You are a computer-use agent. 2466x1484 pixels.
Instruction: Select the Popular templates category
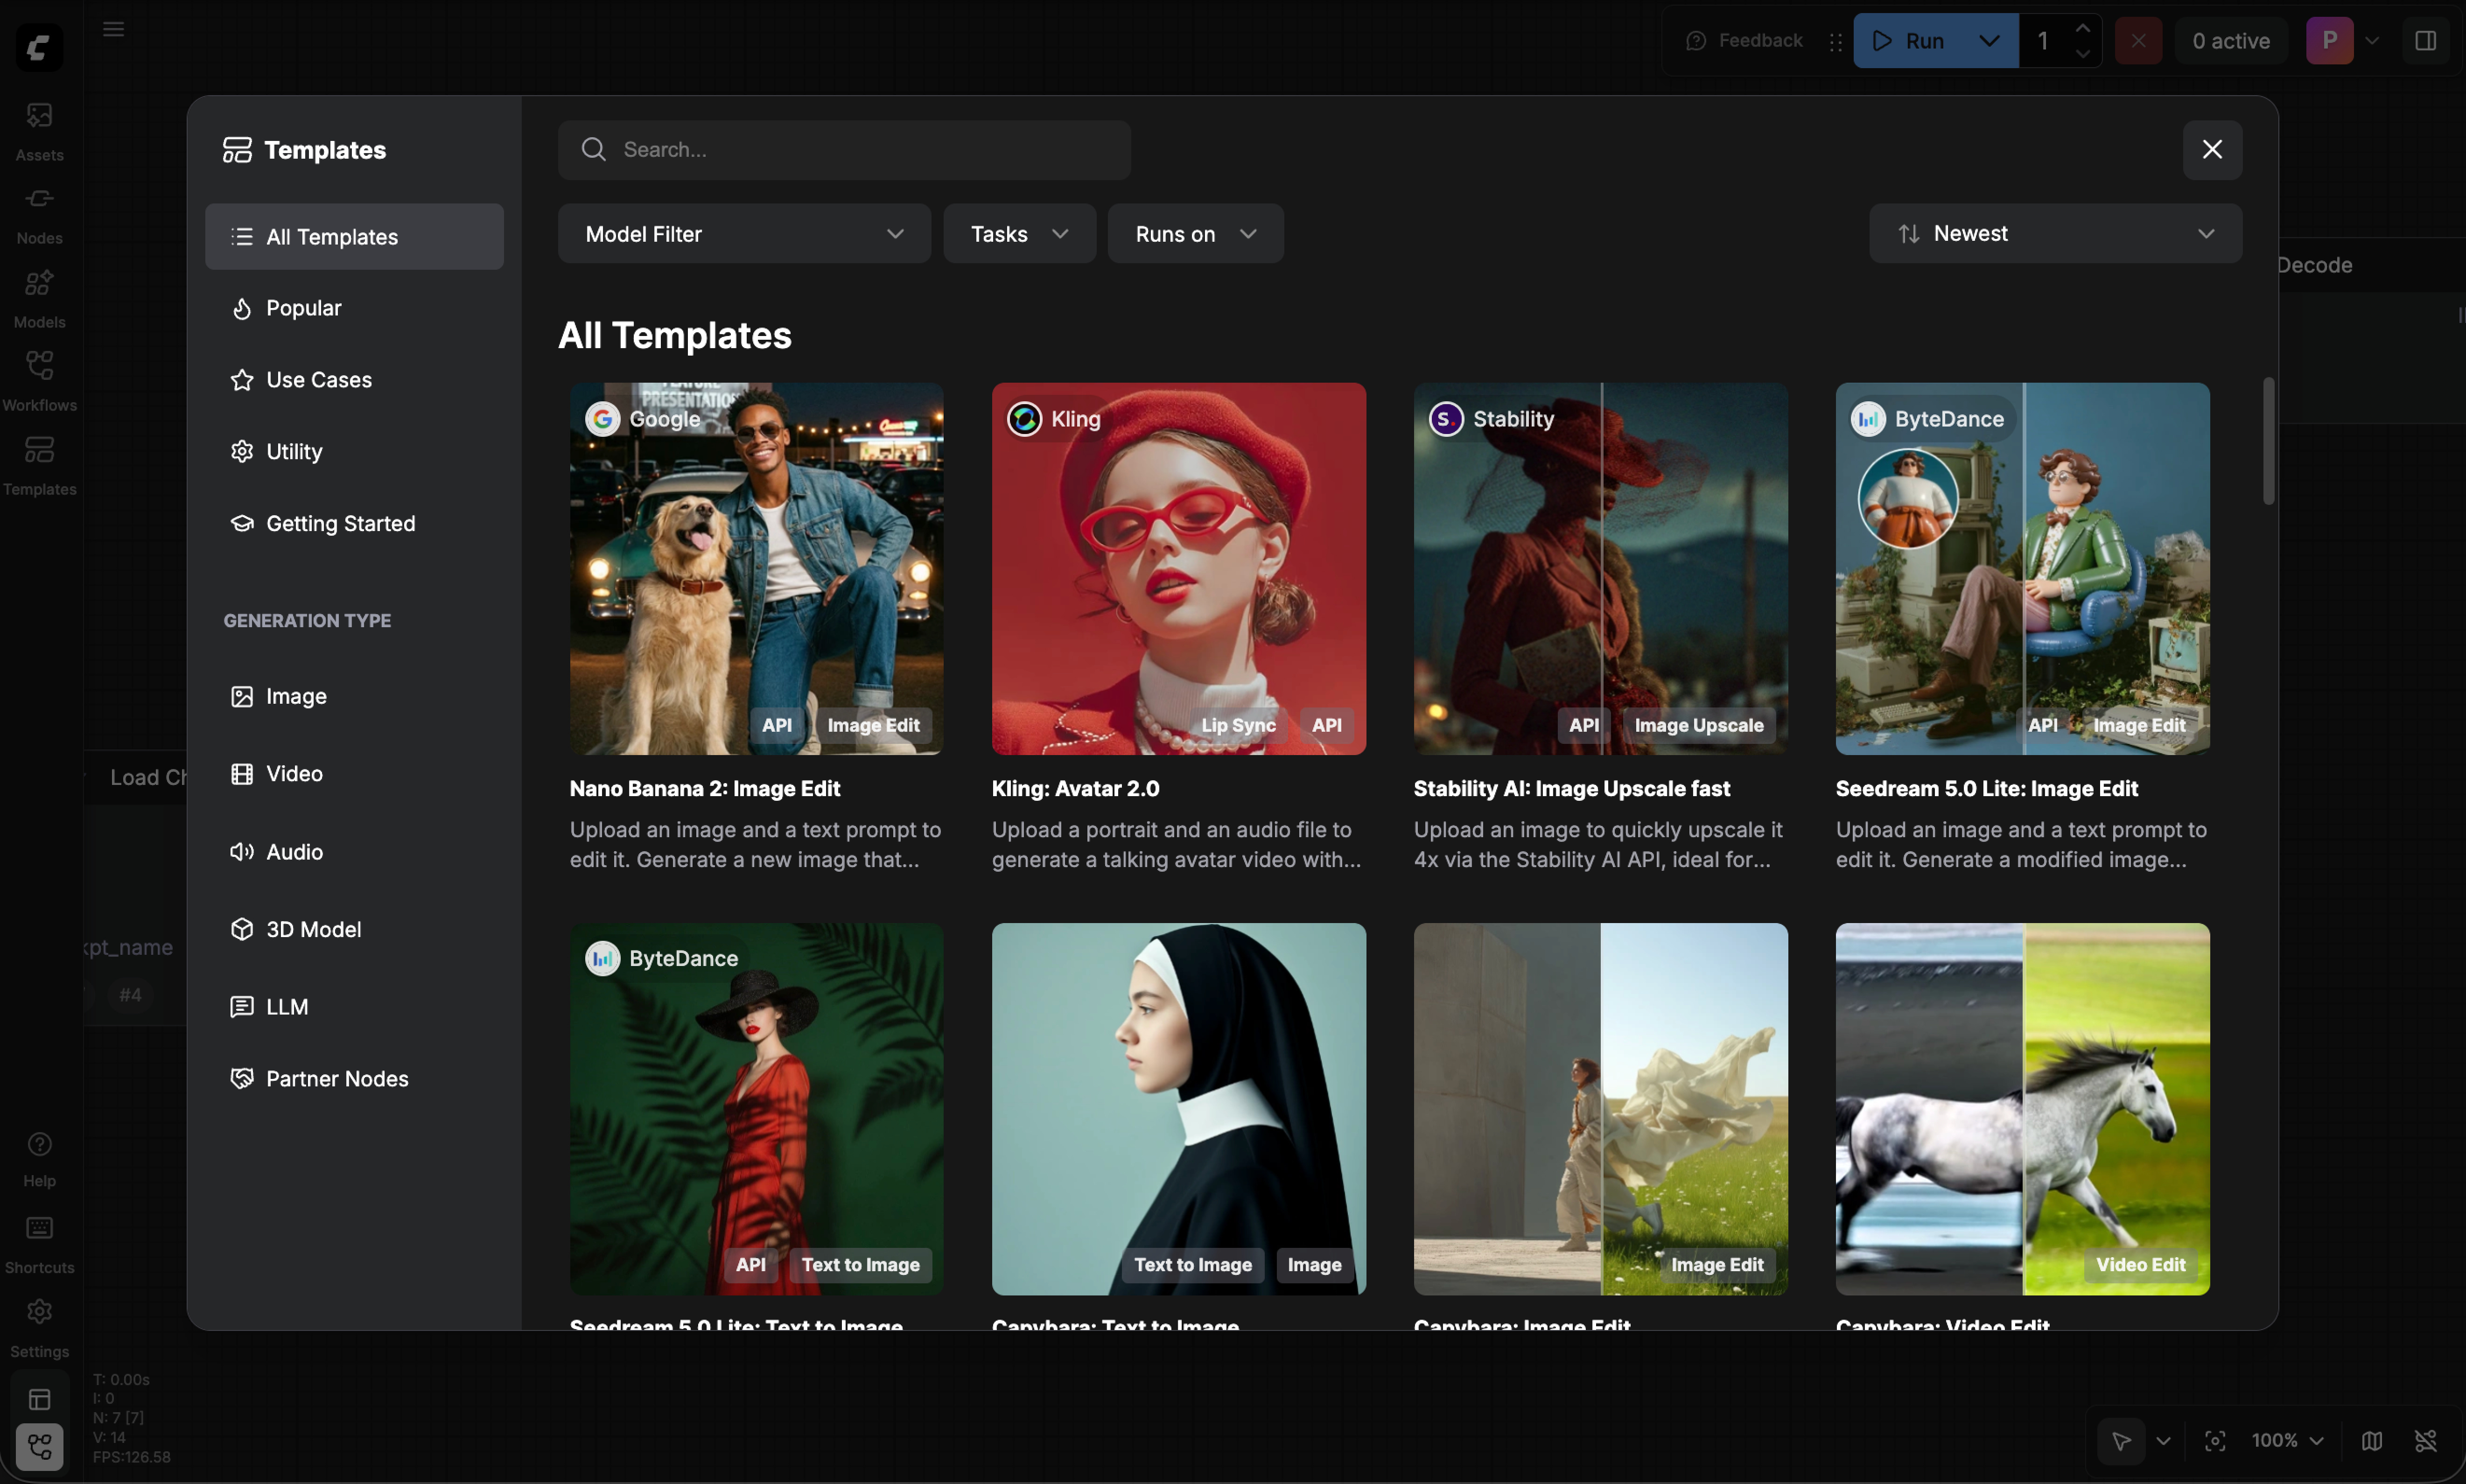(303, 308)
